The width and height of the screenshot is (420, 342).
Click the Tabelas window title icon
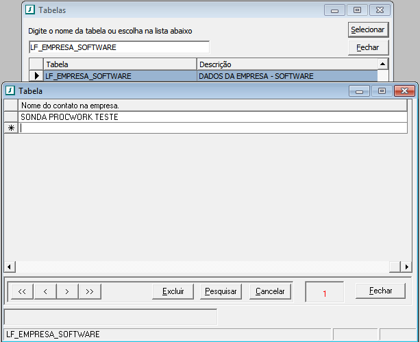tap(29, 10)
